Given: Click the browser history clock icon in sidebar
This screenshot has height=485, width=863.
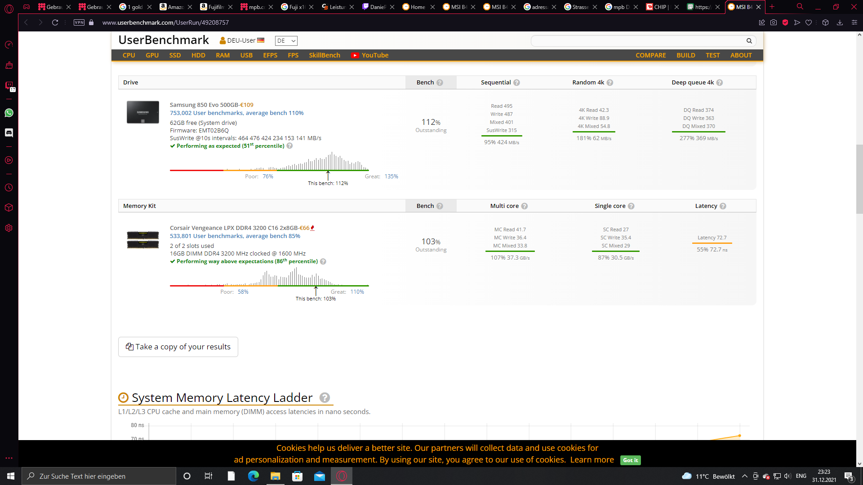Looking at the screenshot, I should click(9, 188).
